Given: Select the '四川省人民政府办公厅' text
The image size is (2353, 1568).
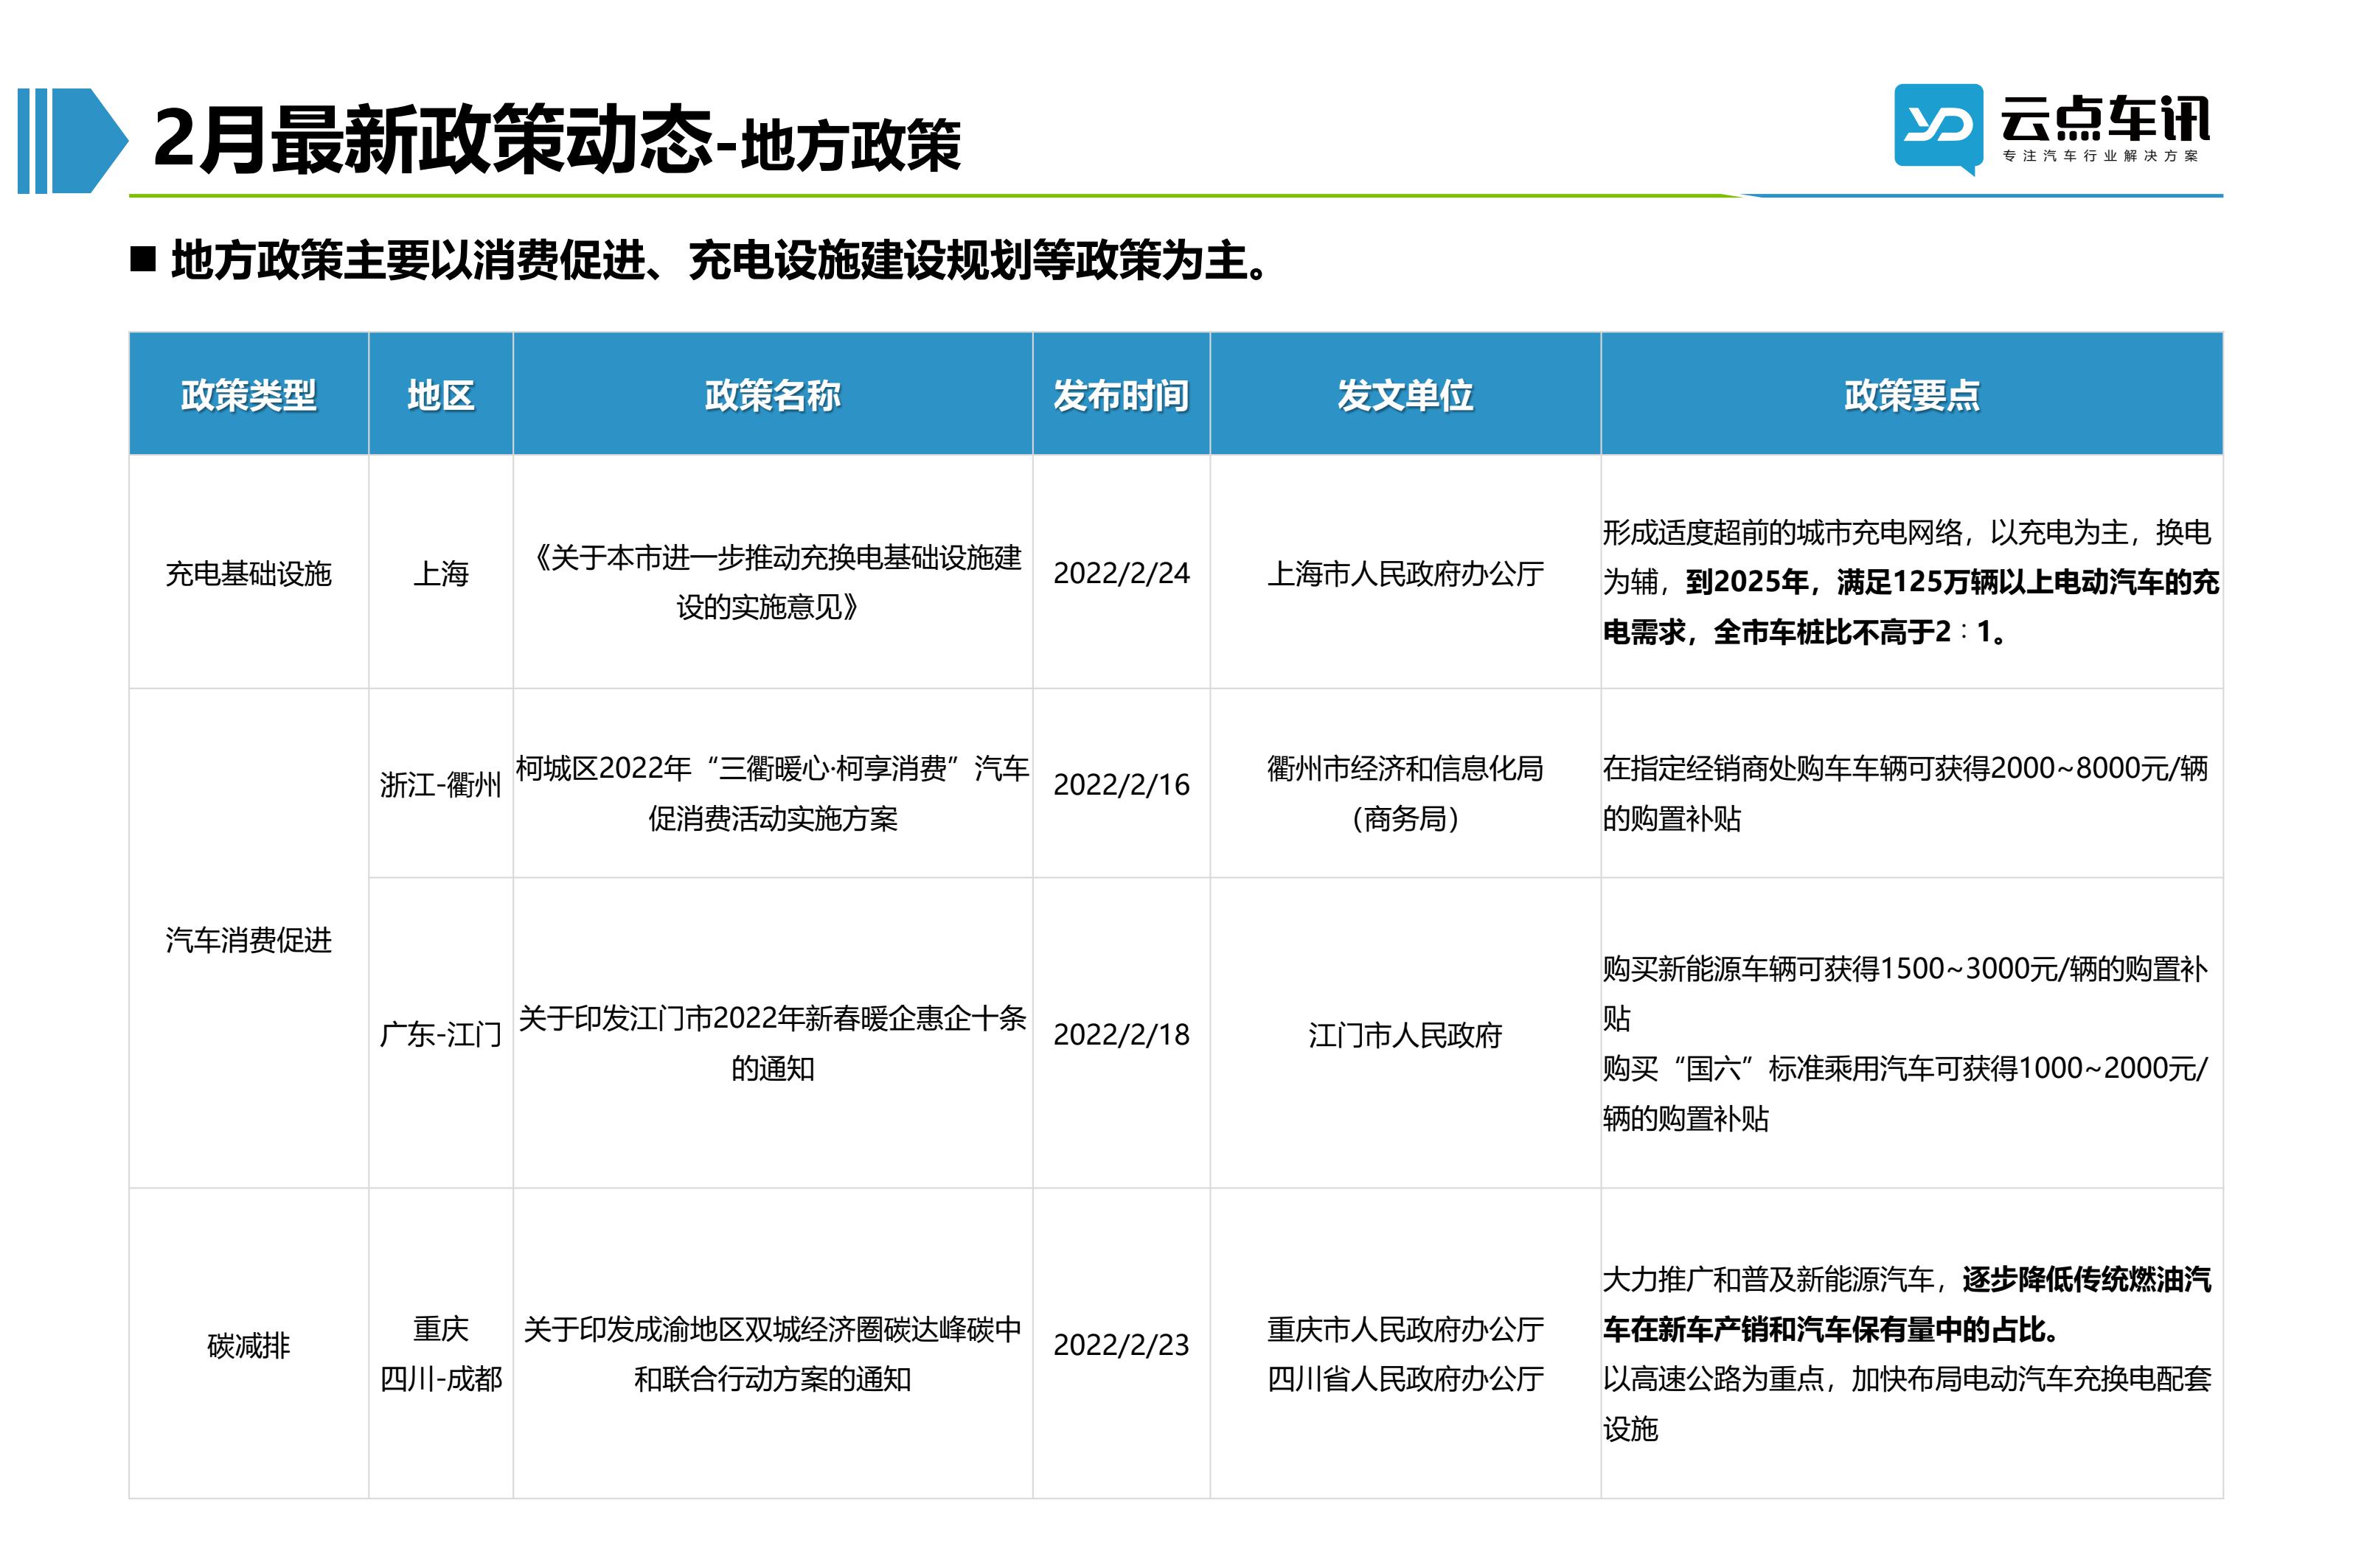Looking at the screenshot, I should [x=1405, y=1379].
